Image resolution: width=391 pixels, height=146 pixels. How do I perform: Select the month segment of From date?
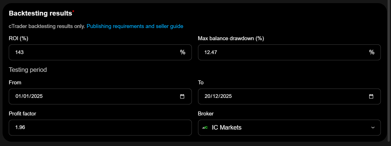point(26,96)
